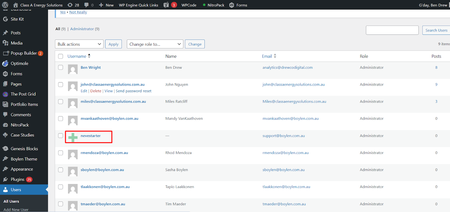
Task: Open the All Users submenu item
Action: pos(11,201)
